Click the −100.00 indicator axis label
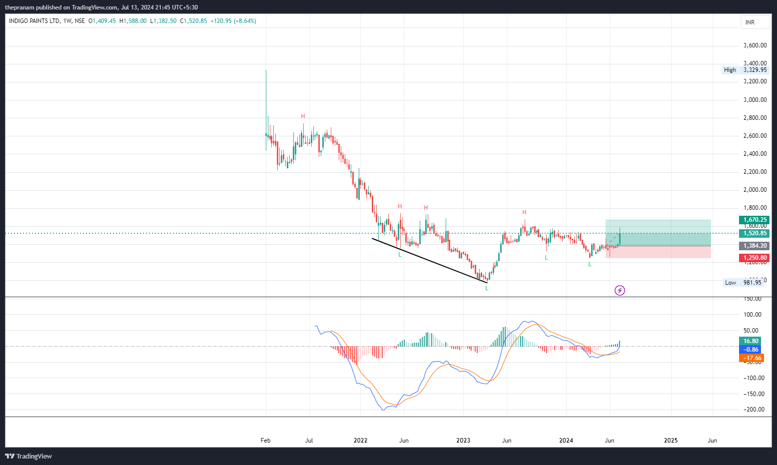This screenshot has width=777, height=465. (x=754, y=378)
